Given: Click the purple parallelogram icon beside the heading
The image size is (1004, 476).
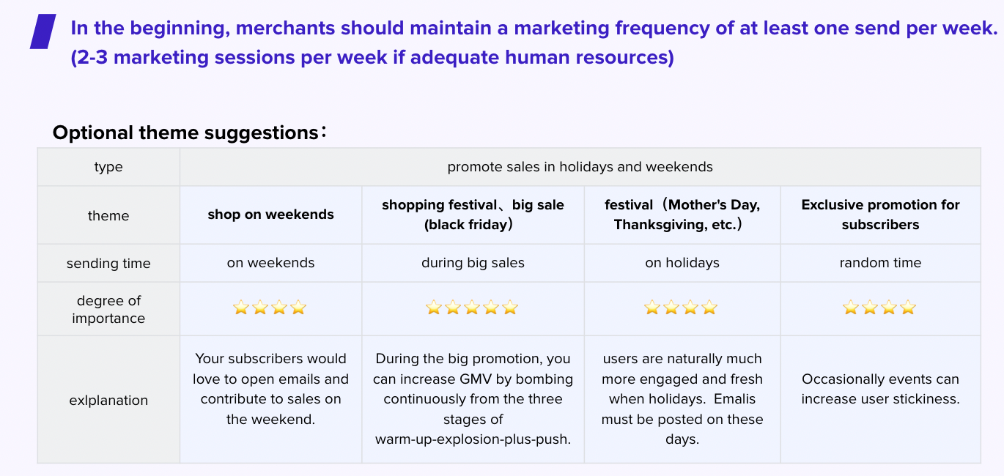Looking at the screenshot, I should pos(43,31).
